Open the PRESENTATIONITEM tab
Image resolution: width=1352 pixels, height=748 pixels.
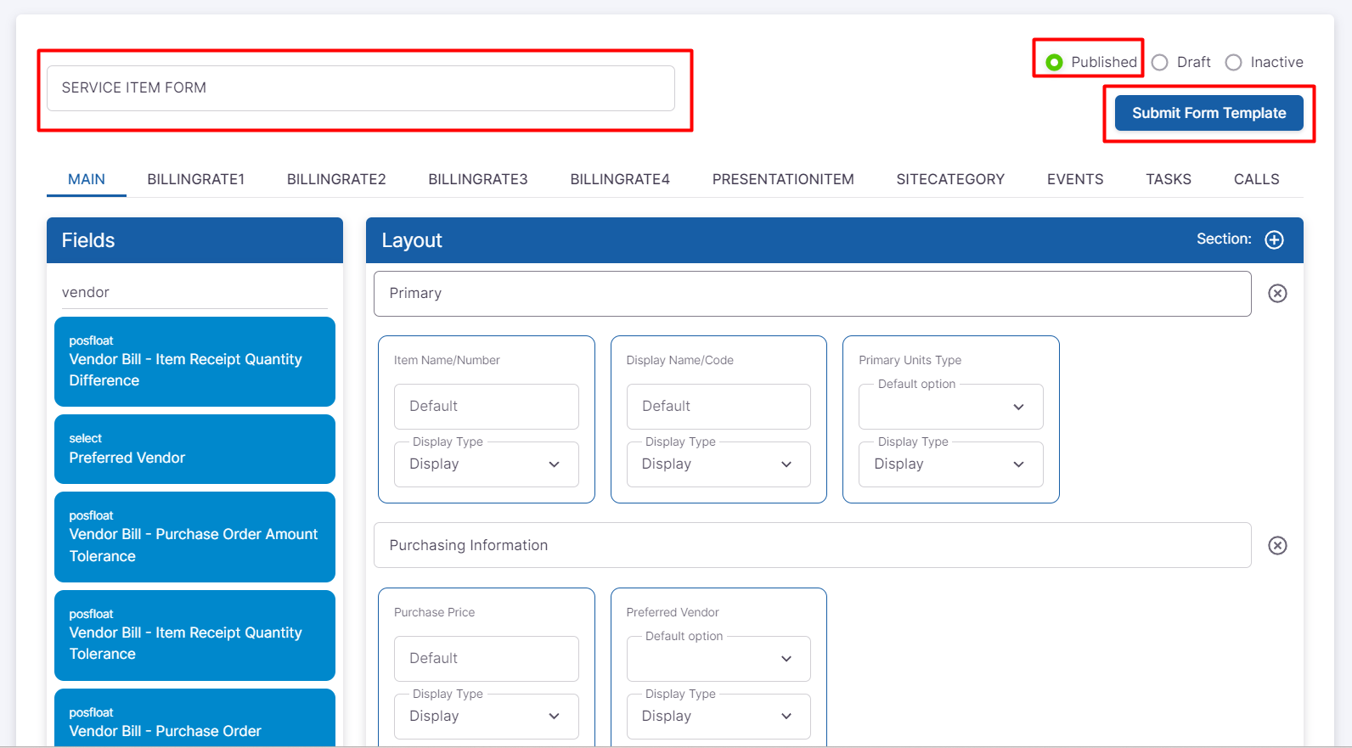pos(782,179)
